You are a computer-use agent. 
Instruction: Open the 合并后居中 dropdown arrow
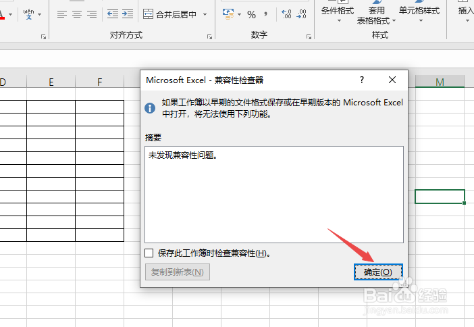click(x=205, y=14)
